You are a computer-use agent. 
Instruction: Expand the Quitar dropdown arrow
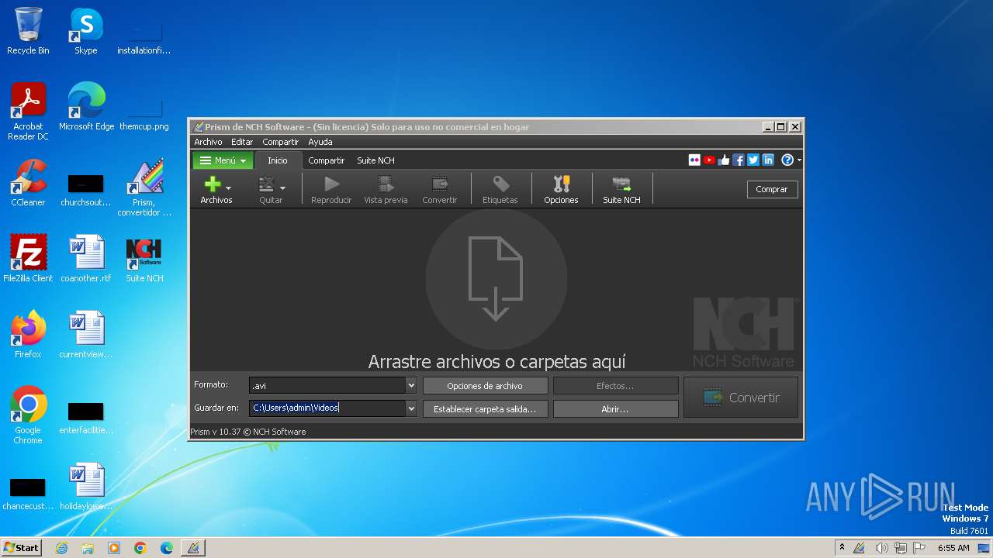(282, 188)
